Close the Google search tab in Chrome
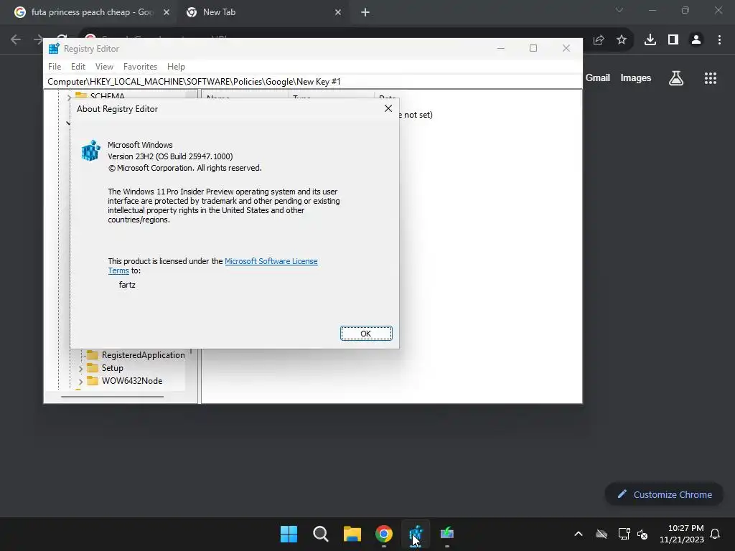This screenshot has height=551, width=735. click(167, 12)
